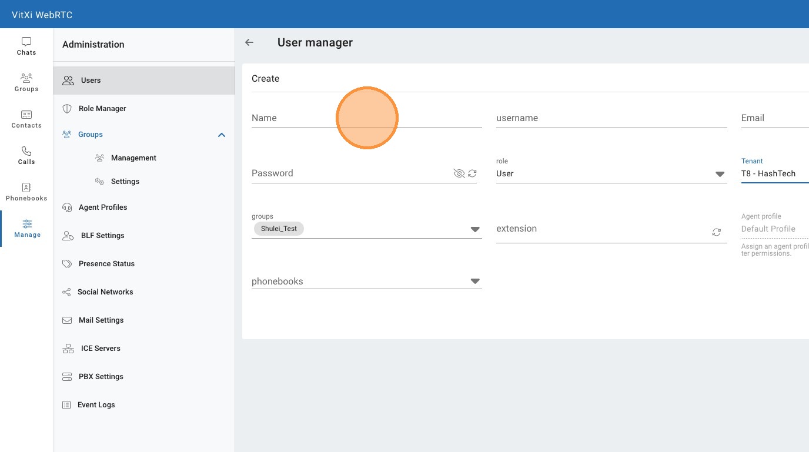Regenerate password with the refresh icon
This screenshot has height=452, width=809.
pos(472,173)
